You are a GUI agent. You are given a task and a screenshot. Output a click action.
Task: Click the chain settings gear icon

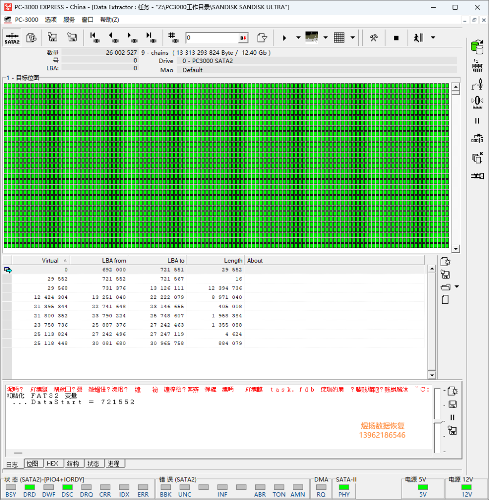(446, 262)
